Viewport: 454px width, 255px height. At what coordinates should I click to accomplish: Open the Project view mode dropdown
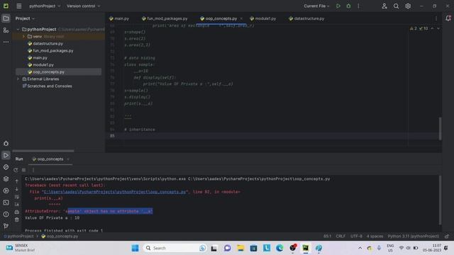point(25,18)
